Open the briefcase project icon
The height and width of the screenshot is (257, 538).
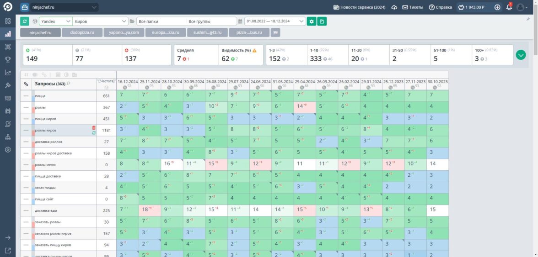(25, 7)
